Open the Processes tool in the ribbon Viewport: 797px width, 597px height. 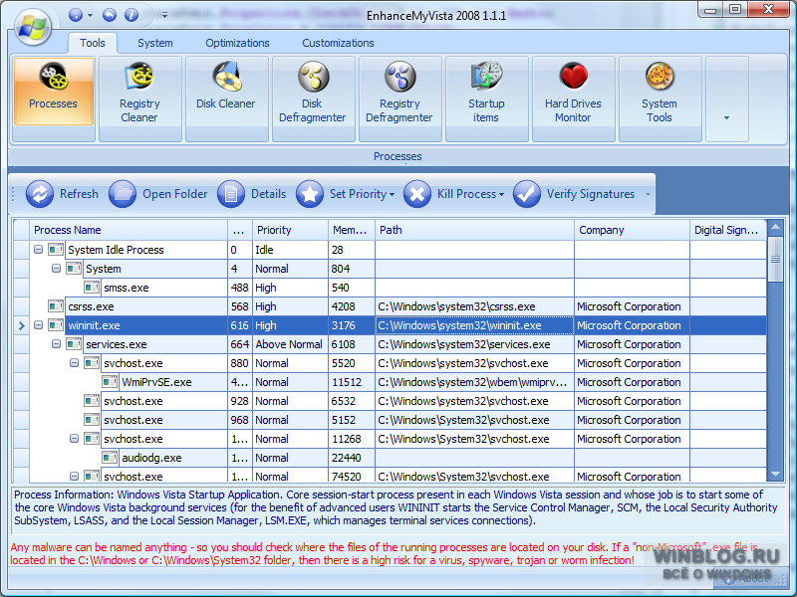tap(54, 92)
